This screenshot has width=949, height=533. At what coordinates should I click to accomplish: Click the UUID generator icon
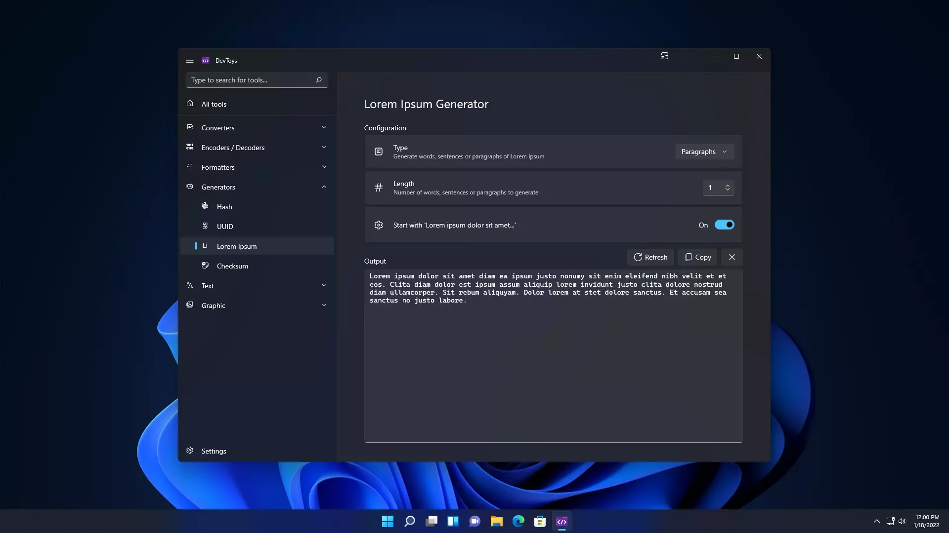click(205, 226)
